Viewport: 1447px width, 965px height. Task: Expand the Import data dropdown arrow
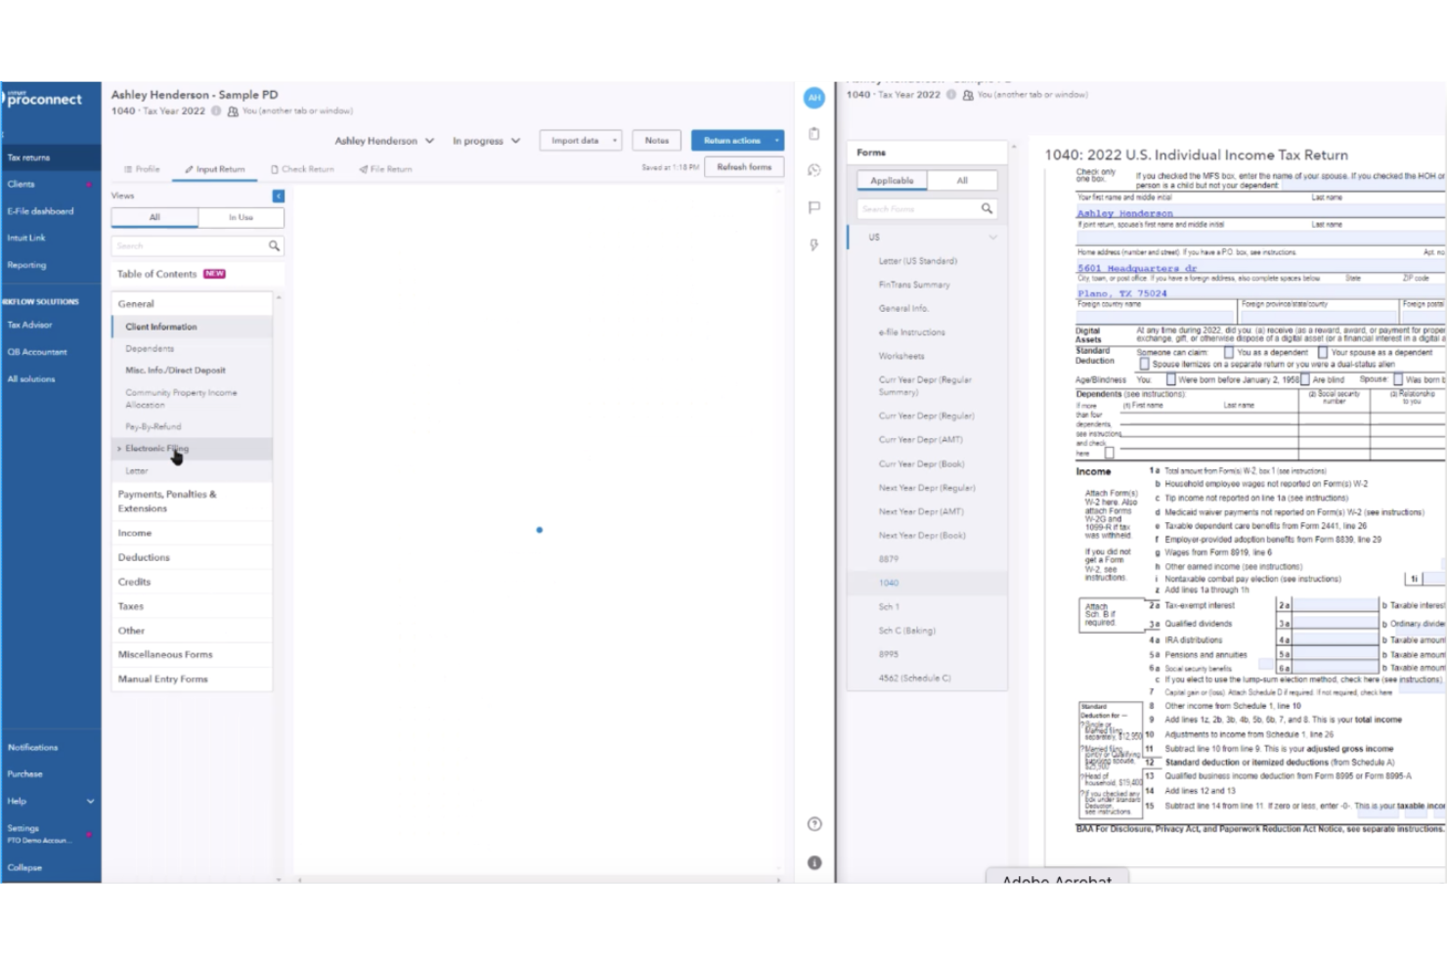tap(613, 140)
